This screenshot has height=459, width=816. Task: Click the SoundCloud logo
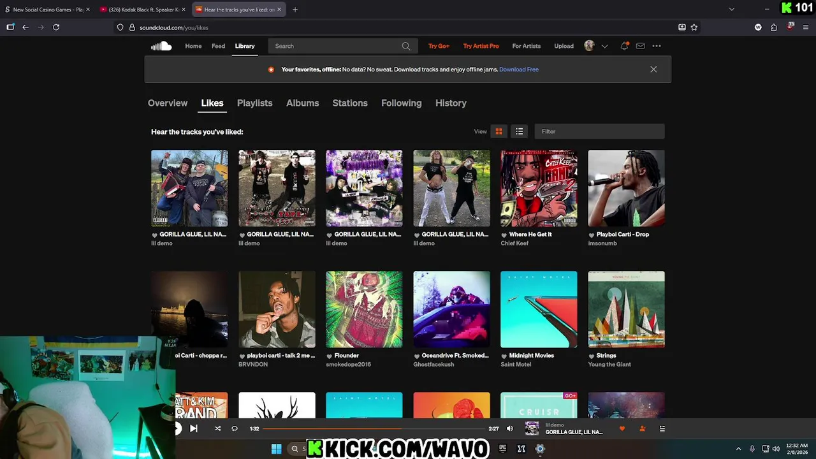(161, 46)
